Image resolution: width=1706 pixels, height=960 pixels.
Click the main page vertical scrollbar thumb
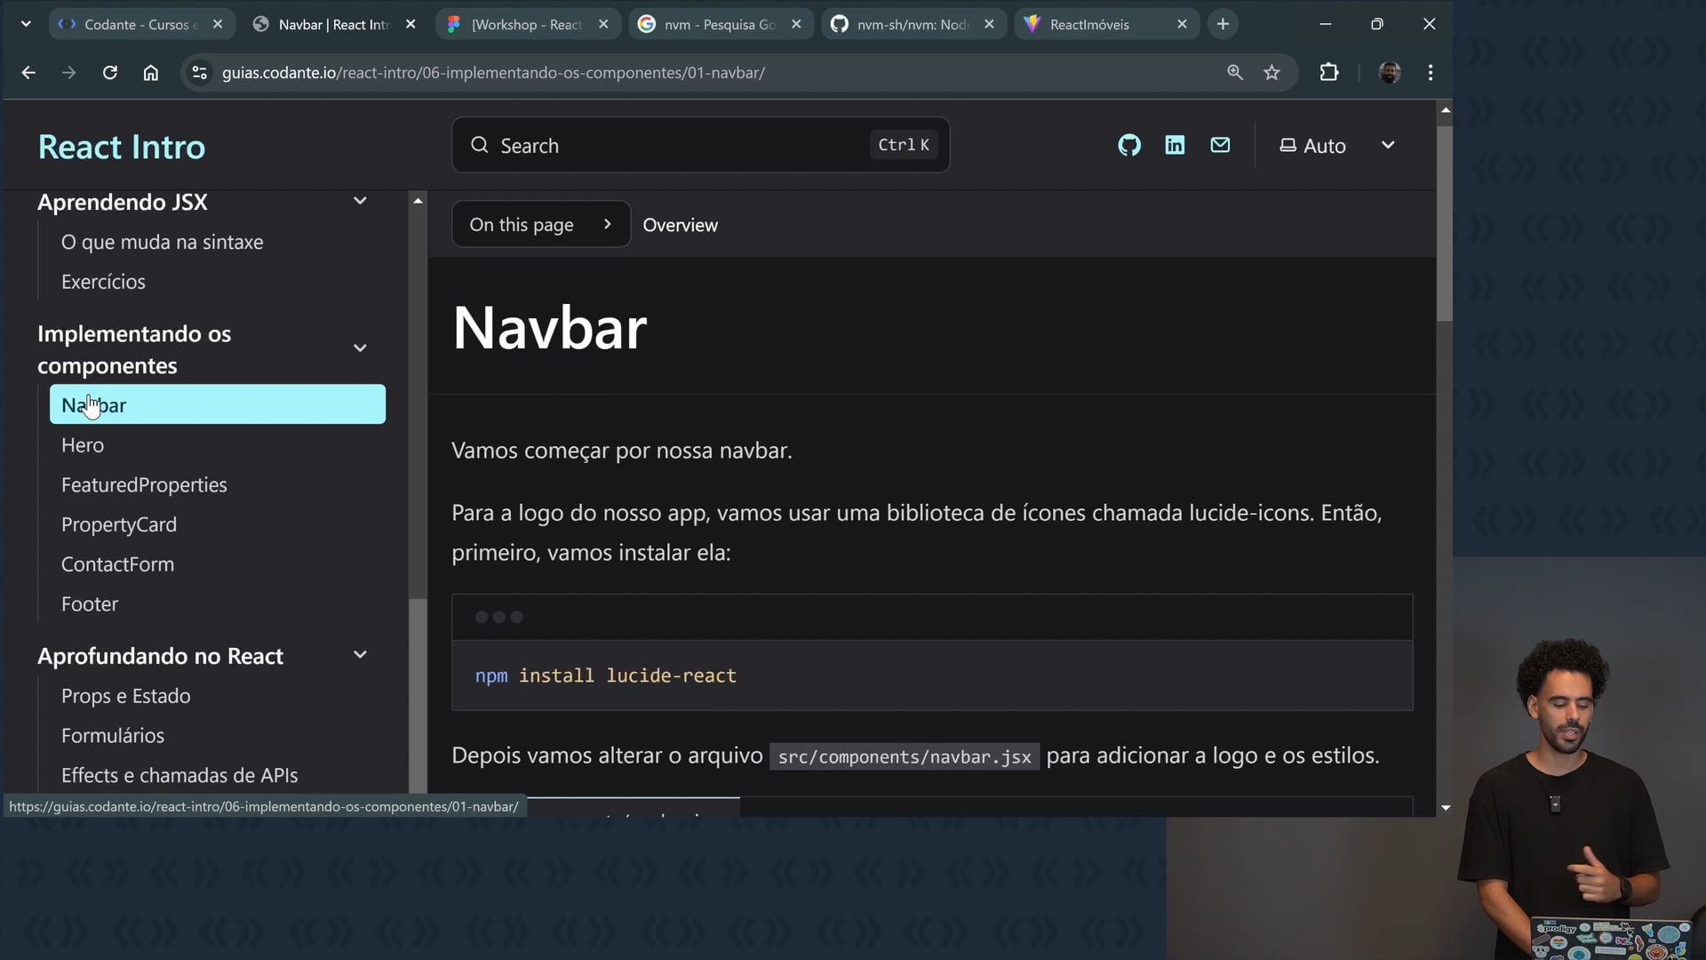click(1445, 222)
